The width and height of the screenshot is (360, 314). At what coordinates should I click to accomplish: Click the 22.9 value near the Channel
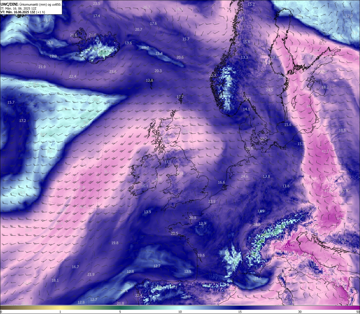point(212,202)
